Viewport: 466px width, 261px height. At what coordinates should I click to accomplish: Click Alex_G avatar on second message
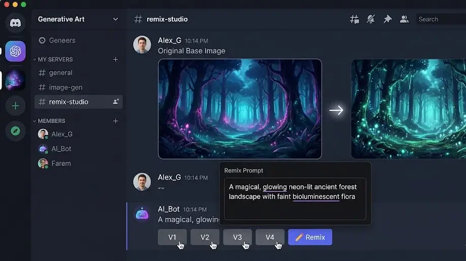coord(142,182)
